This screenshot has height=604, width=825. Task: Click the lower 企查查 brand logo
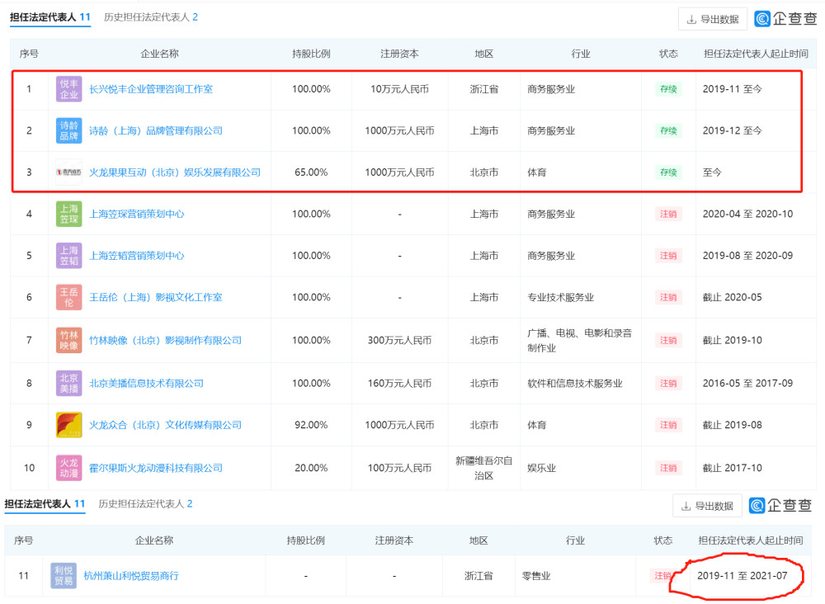coord(780,506)
